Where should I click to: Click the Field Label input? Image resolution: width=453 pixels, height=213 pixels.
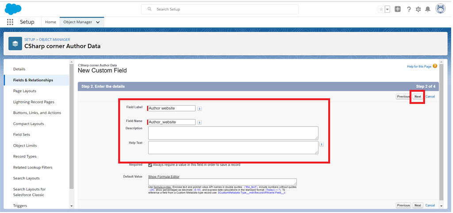pos(171,108)
